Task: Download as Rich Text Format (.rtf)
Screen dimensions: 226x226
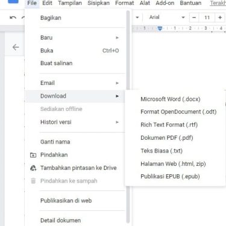Action: point(175,125)
